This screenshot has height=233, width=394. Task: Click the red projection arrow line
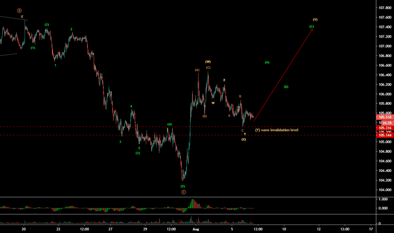click(x=283, y=75)
